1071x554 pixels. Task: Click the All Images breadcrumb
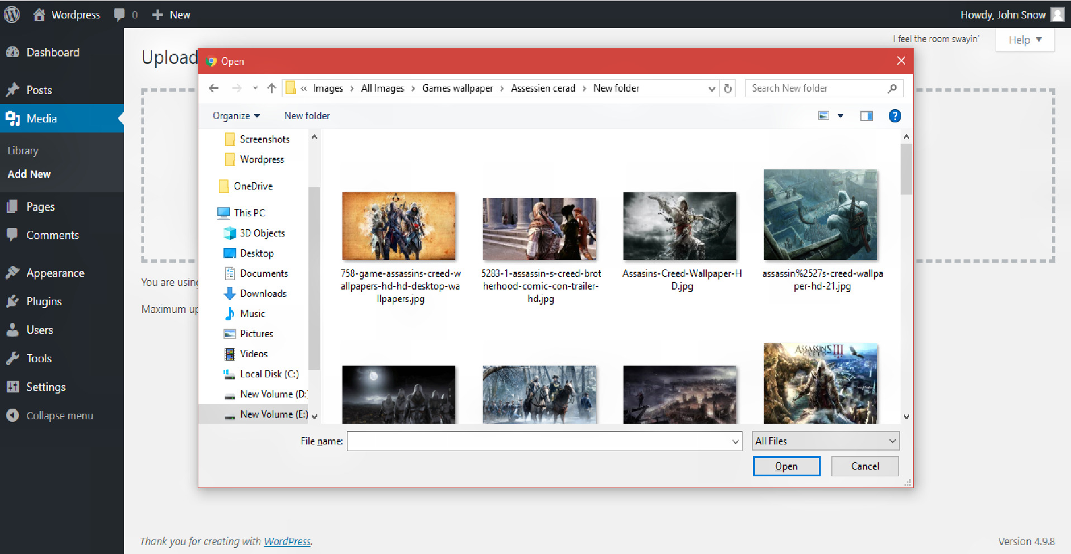pos(383,88)
